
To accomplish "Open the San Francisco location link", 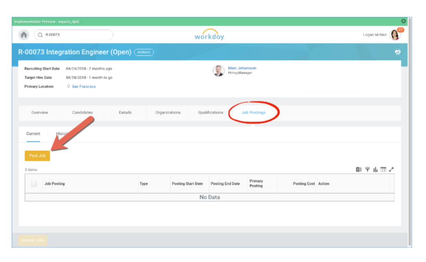I will pos(84,86).
